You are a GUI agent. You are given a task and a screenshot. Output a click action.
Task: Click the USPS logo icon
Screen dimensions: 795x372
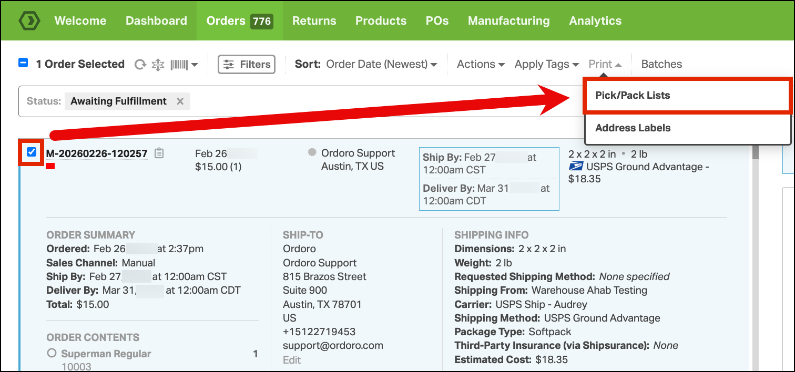576,167
